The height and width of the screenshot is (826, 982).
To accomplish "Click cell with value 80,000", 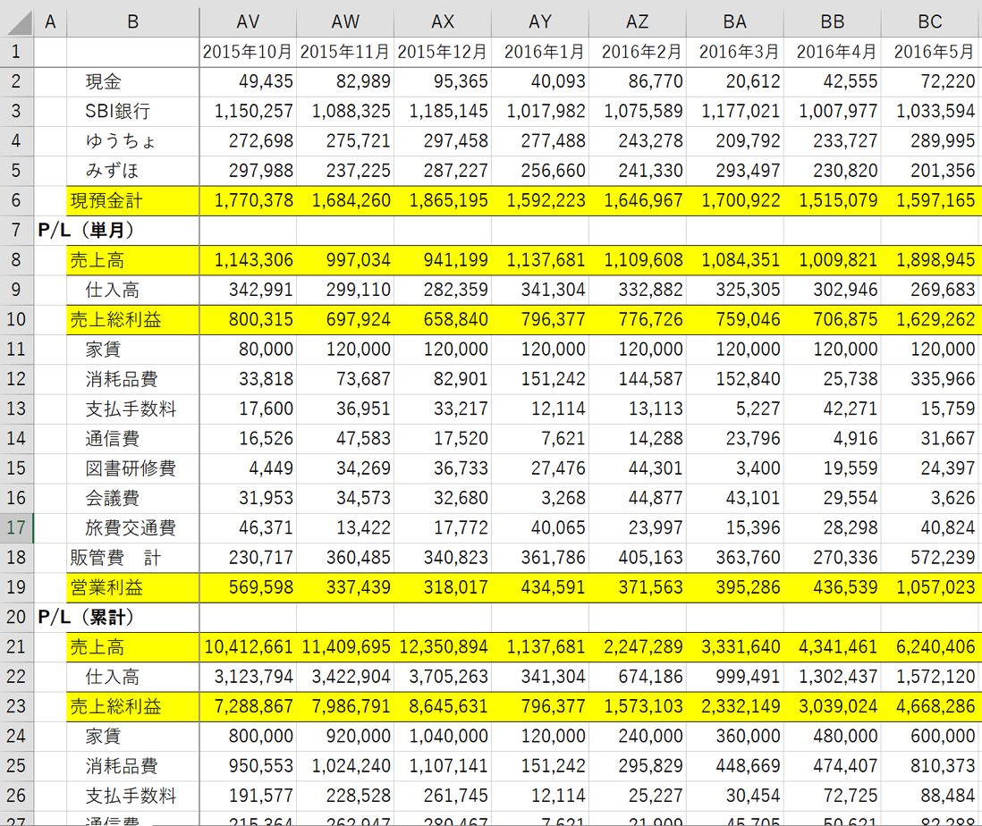I will (x=248, y=350).
